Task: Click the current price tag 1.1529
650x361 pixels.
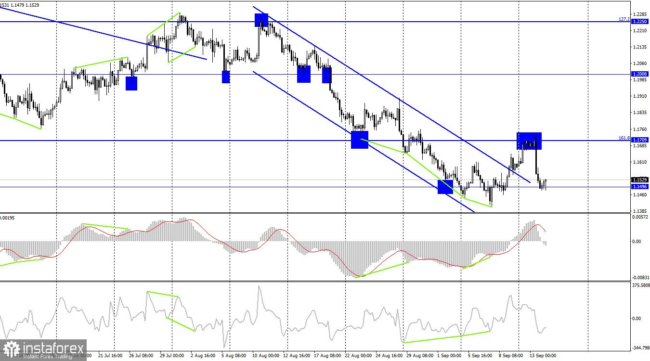Action: [640, 180]
